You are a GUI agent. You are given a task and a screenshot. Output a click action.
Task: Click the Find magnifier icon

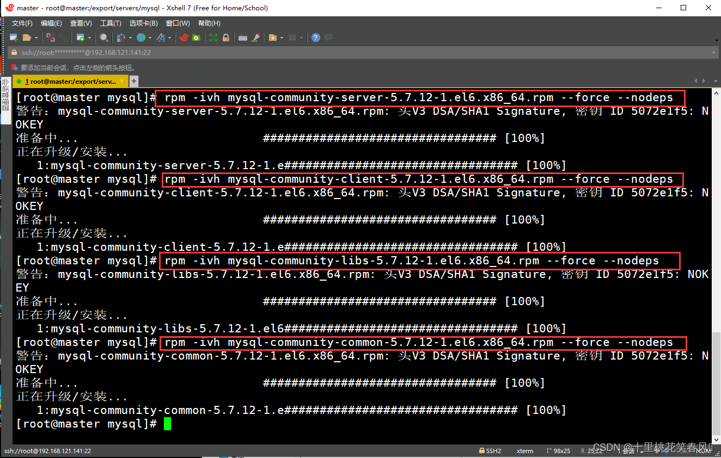104,38
